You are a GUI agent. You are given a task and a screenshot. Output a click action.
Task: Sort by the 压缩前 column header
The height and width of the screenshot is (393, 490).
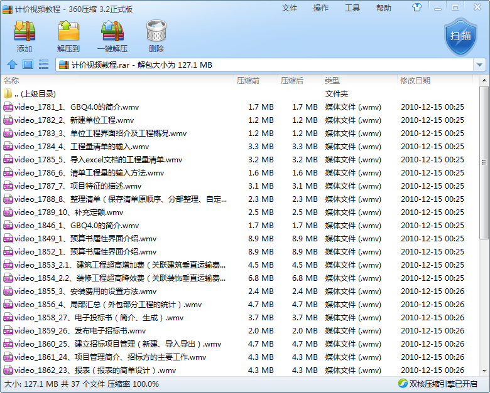(256, 81)
